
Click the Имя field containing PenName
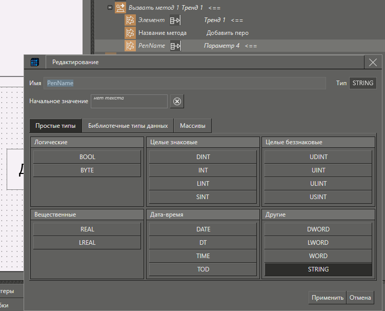(185, 83)
